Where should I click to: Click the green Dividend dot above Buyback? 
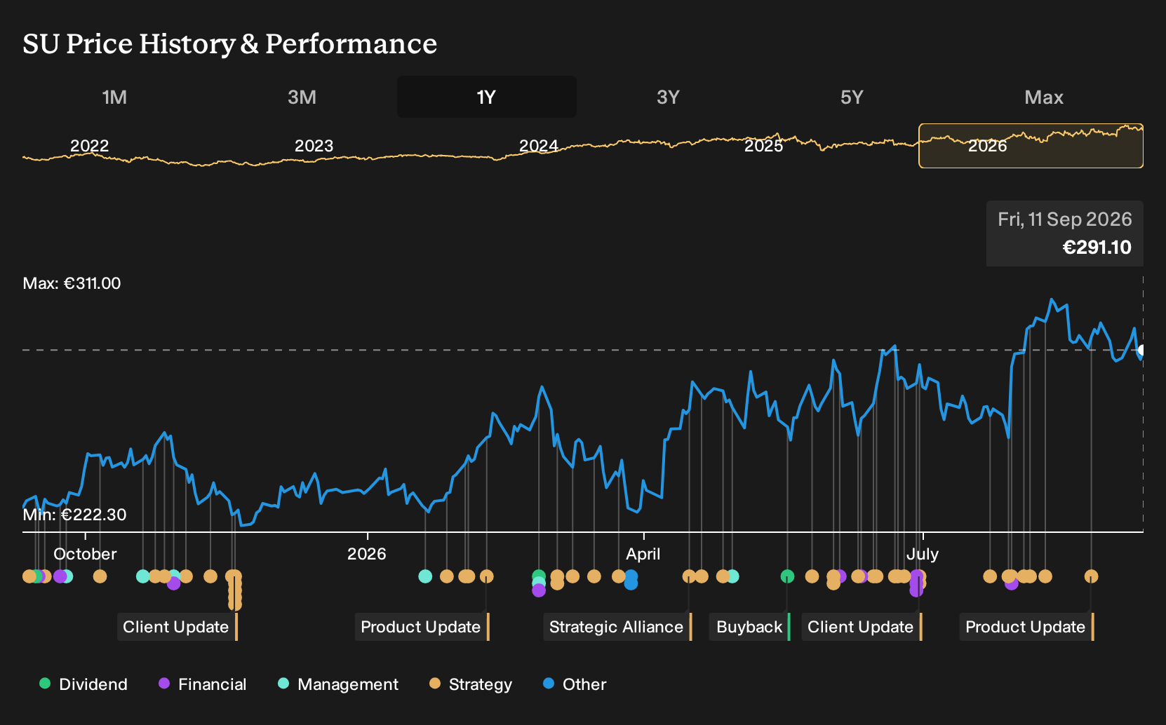click(787, 576)
